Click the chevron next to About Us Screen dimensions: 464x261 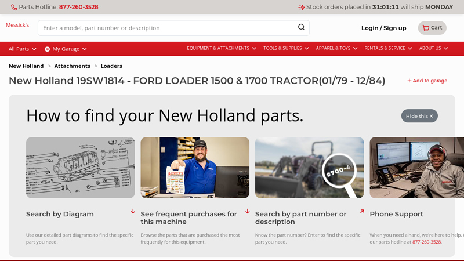click(445, 49)
